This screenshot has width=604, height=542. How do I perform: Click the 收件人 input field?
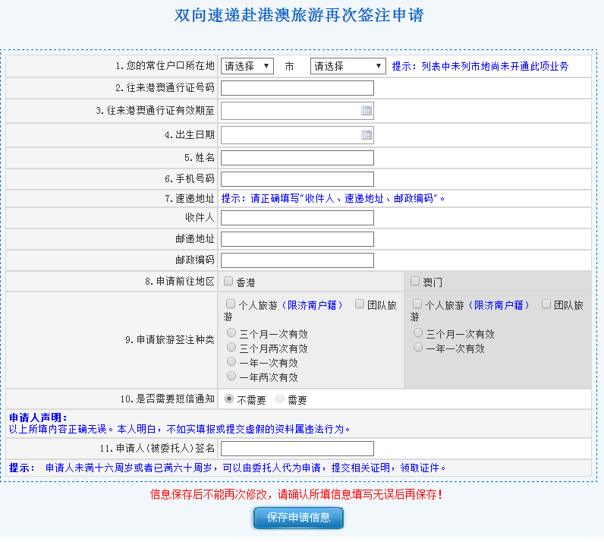pyautogui.click(x=297, y=218)
